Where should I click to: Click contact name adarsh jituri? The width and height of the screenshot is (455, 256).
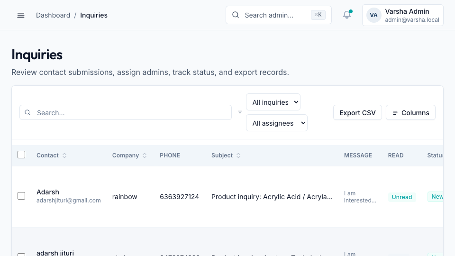coord(55,253)
